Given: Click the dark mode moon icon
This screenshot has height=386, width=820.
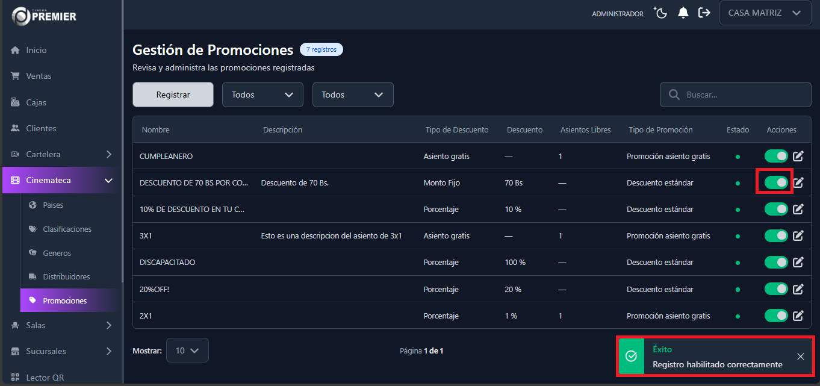Looking at the screenshot, I should [x=660, y=13].
